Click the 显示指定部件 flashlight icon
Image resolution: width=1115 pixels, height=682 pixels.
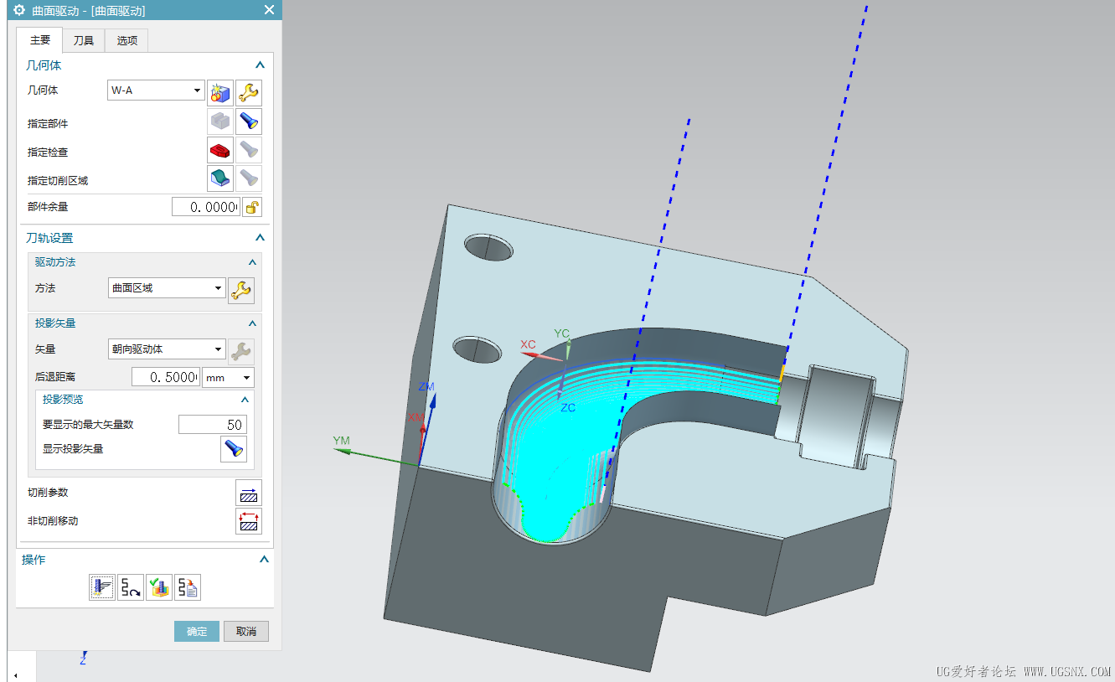pos(248,121)
